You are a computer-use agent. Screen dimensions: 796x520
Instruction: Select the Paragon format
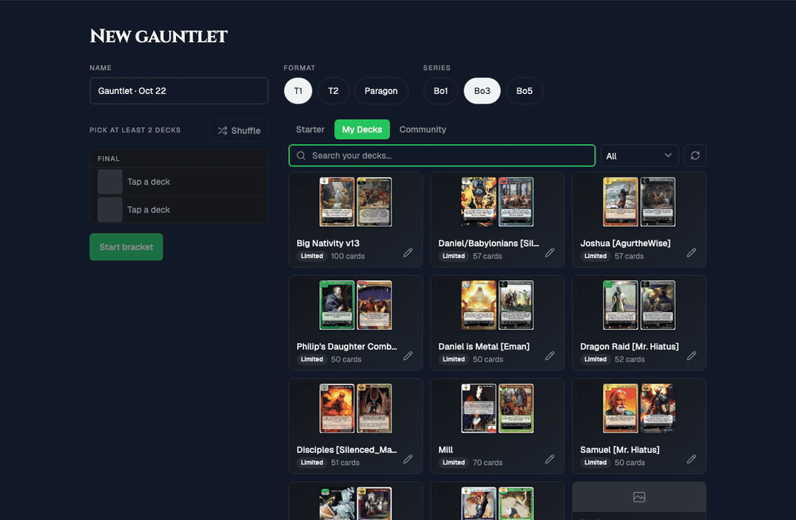(x=381, y=91)
